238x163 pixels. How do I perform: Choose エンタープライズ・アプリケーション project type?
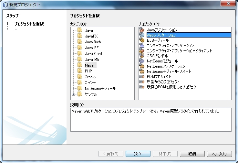pos(170,46)
